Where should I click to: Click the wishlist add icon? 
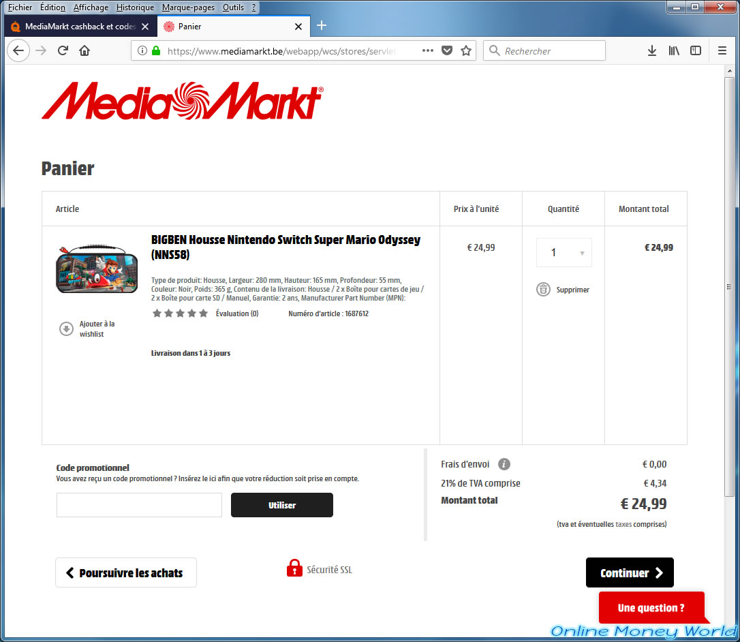click(x=66, y=328)
